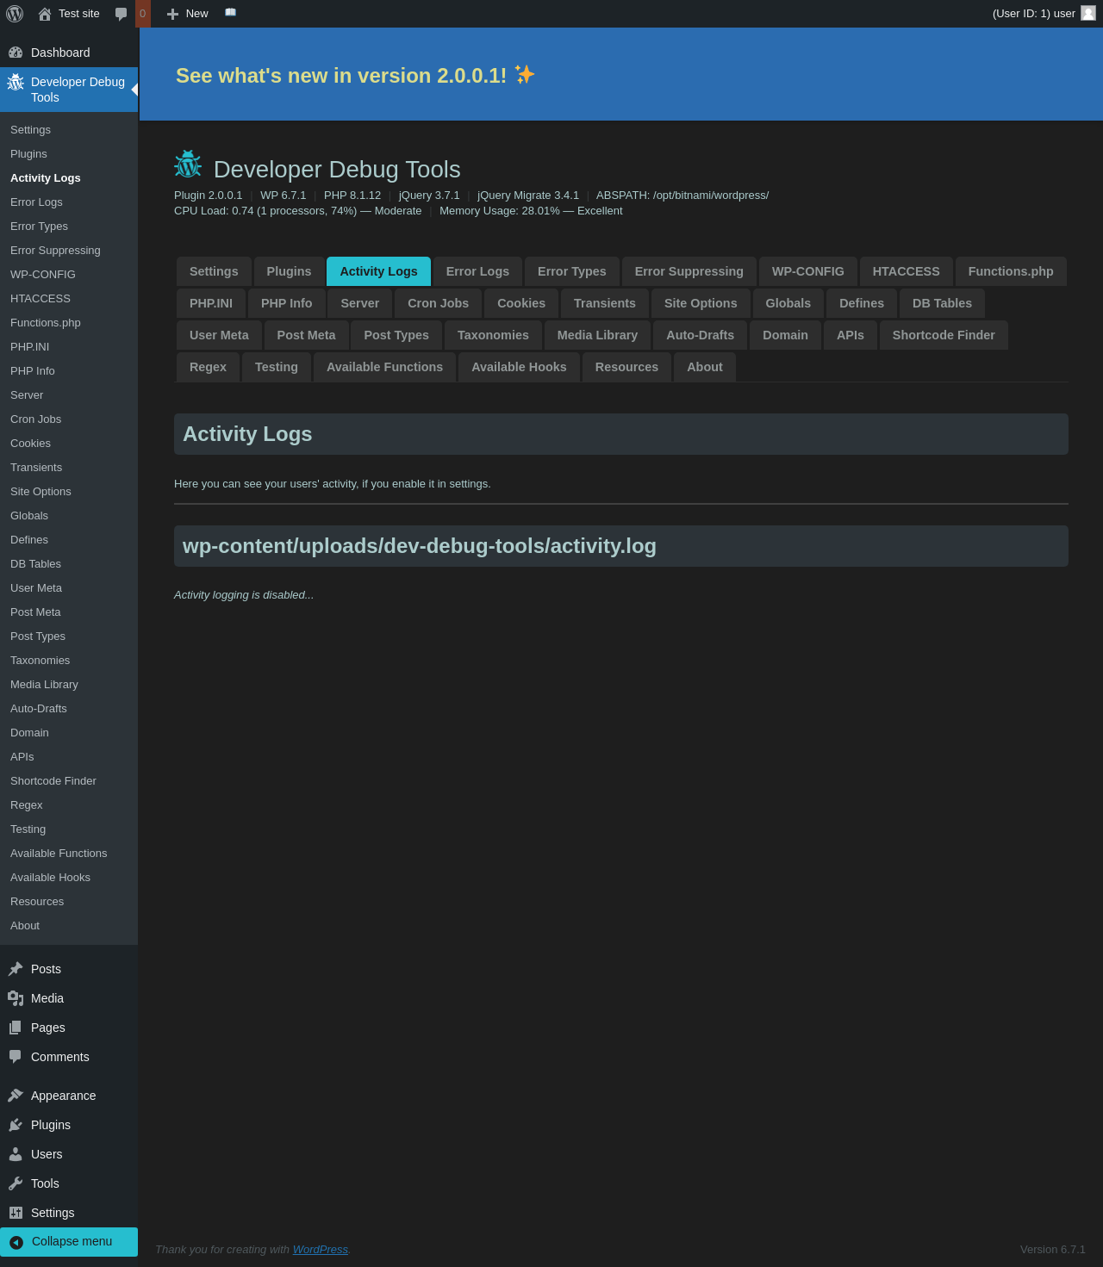This screenshot has height=1267, width=1103.
Task: Select the Shortcode Finder tab
Action: pos(943,335)
